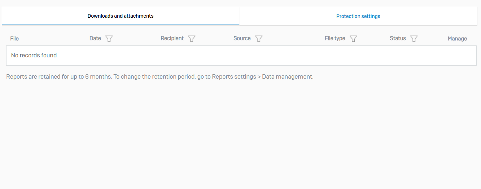Click the Source column header label

point(242,38)
